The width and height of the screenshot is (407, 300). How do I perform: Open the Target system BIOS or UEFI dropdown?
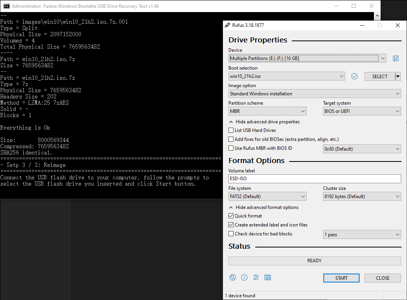pos(362,111)
